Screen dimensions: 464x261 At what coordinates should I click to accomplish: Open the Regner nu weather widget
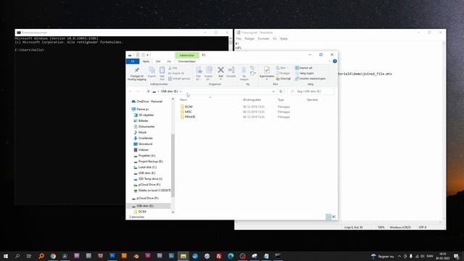pyautogui.click(x=383, y=256)
